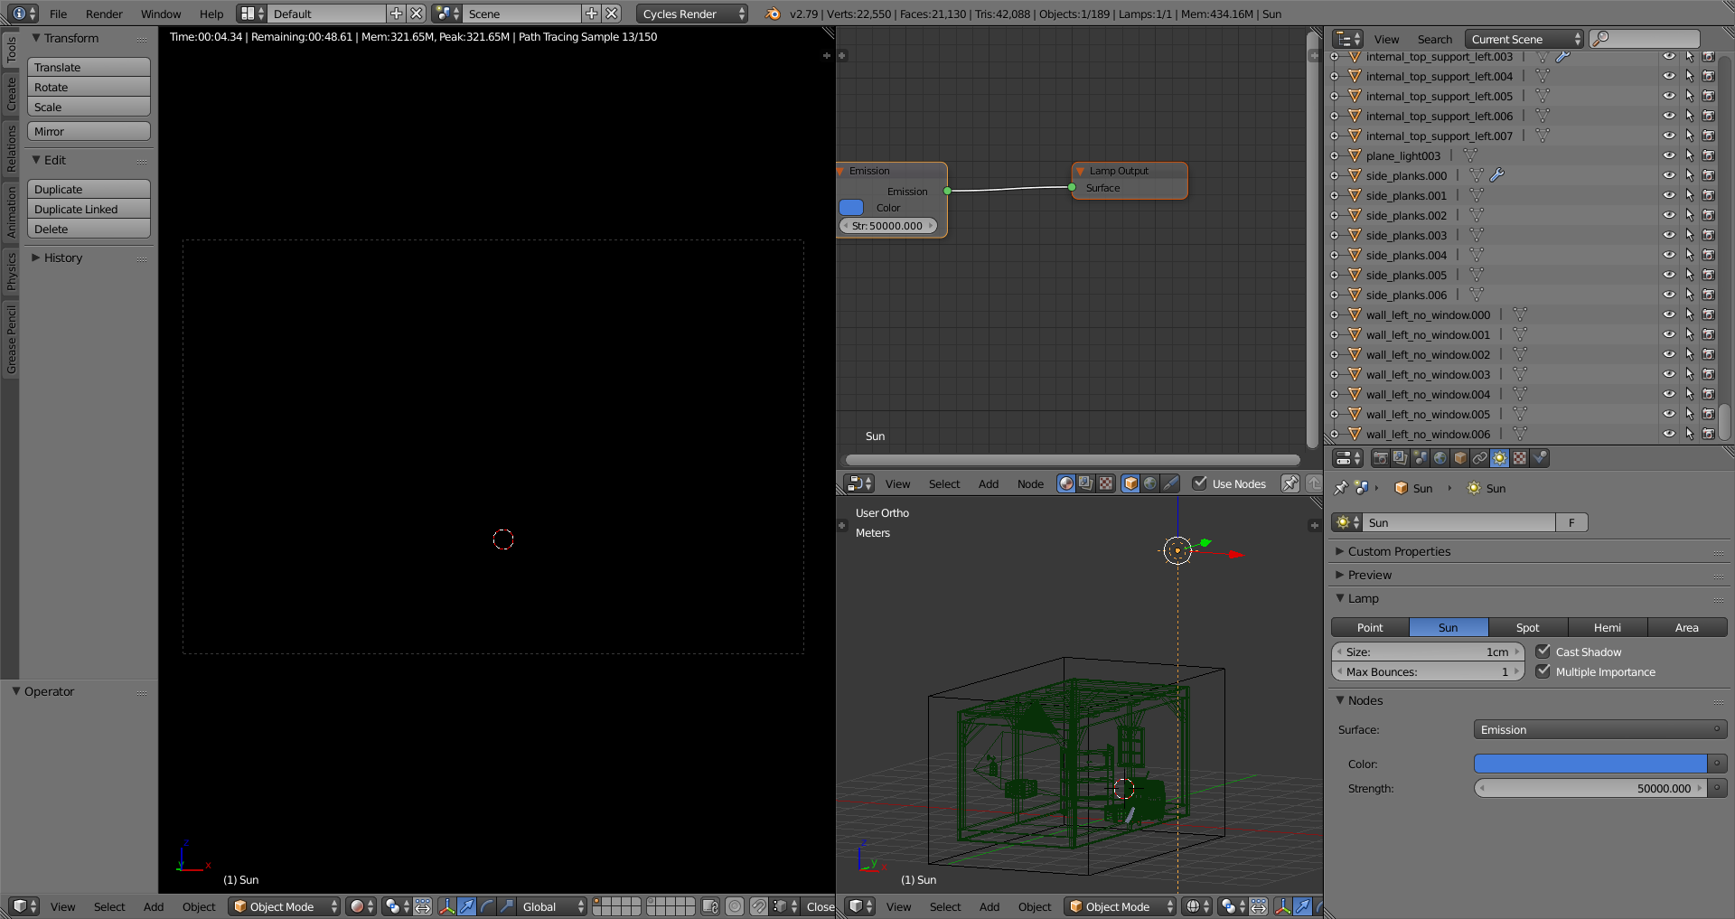1735x919 pixels.
Task: Open the Render menu
Action: [104, 14]
